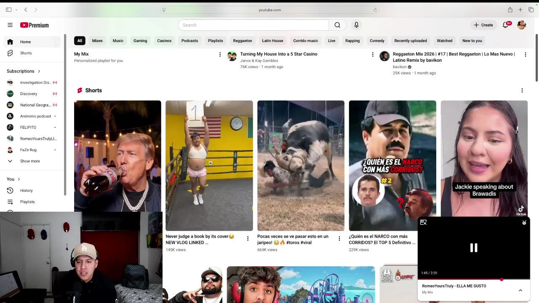
Task: Click the search magnifier button
Action: pyautogui.click(x=337, y=25)
